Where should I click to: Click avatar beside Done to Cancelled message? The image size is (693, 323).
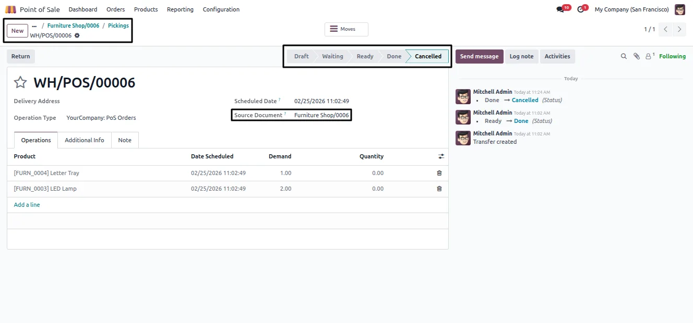tap(463, 96)
